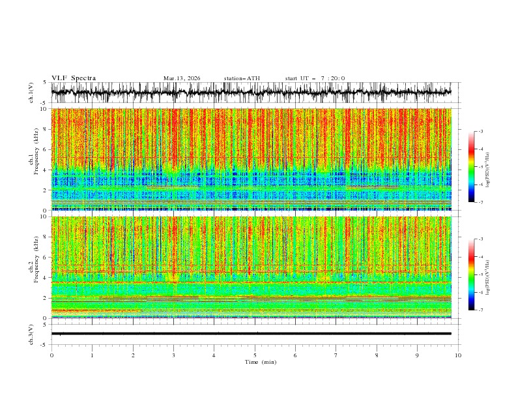The width and height of the screenshot is (516, 399).
Task: Click the ch.1 Frequency (kHz) axis label
Action: [x=34, y=159]
